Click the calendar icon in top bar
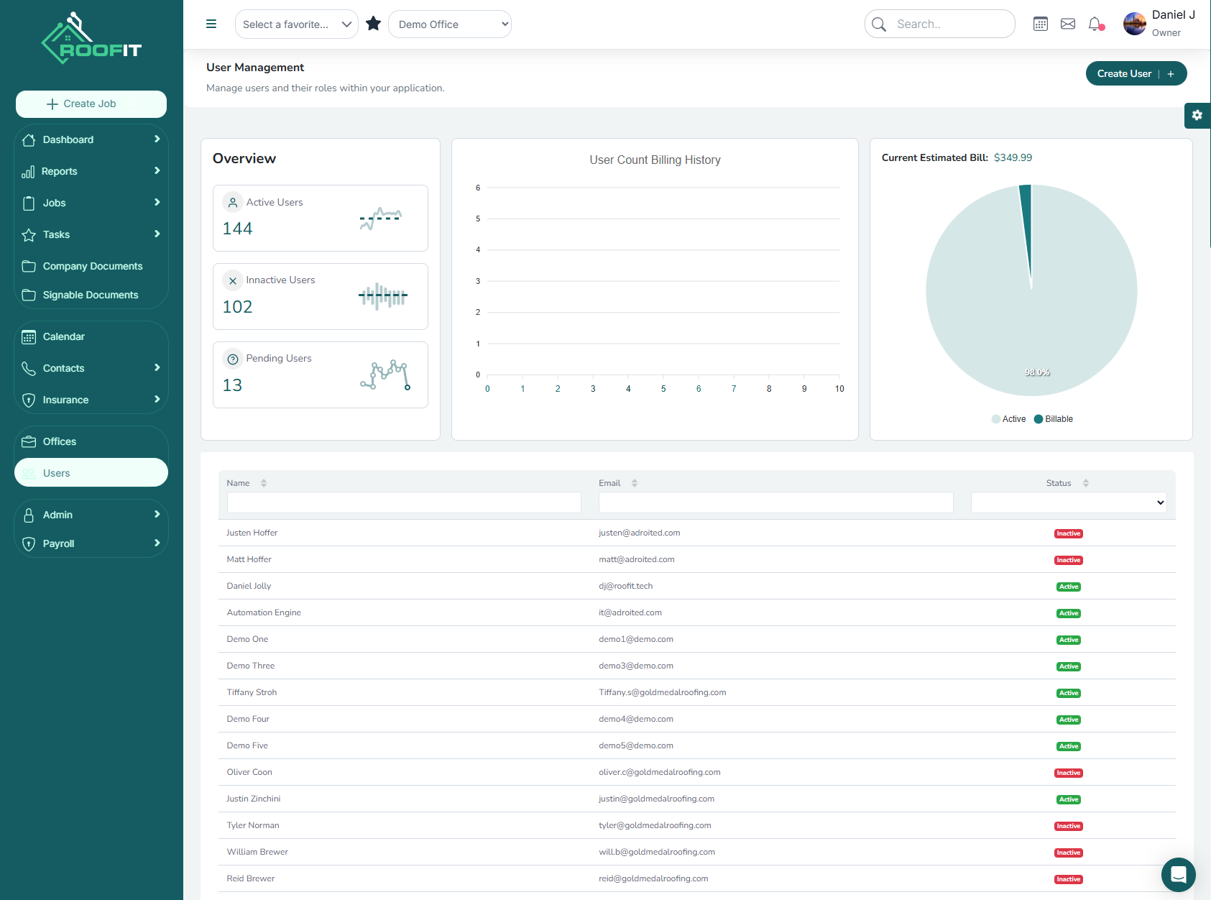The image size is (1211, 900). coord(1041,24)
